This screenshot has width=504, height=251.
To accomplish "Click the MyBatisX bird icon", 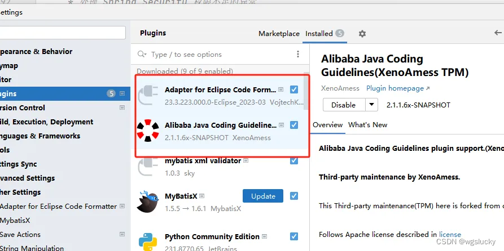I will (x=147, y=202).
